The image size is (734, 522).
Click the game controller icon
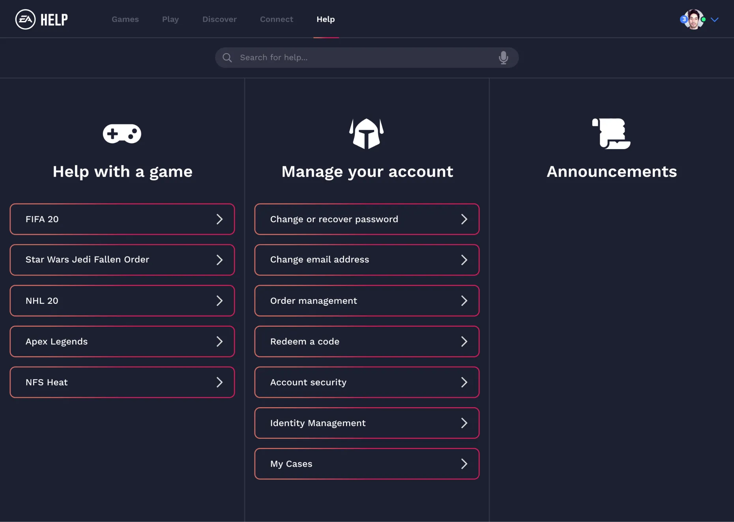pos(122,134)
